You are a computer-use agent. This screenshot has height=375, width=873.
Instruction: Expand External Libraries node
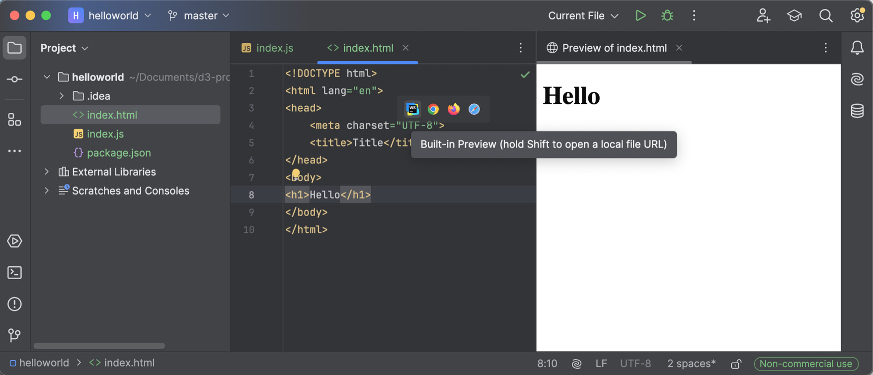coord(47,172)
